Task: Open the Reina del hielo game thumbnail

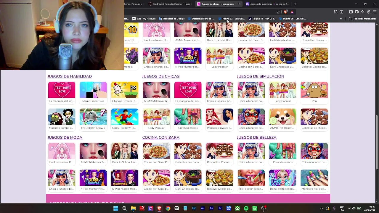Action: pyautogui.click(x=282, y=178)
